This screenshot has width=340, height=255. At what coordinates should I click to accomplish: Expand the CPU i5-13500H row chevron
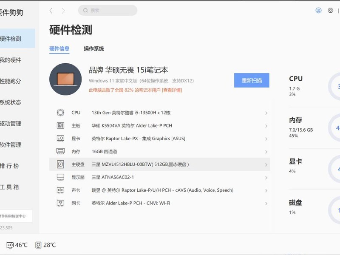pyautogui.click(x=266, y=113)
